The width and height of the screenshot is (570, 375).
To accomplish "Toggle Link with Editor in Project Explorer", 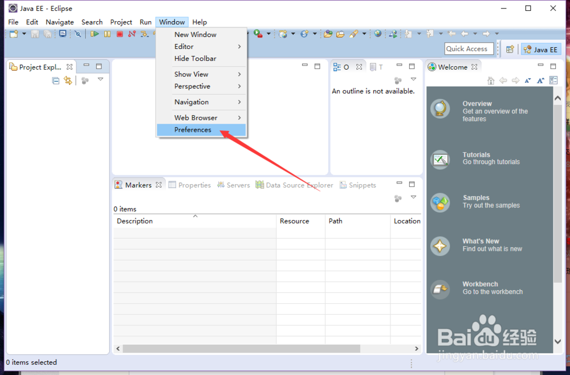I will click(68, 80).
